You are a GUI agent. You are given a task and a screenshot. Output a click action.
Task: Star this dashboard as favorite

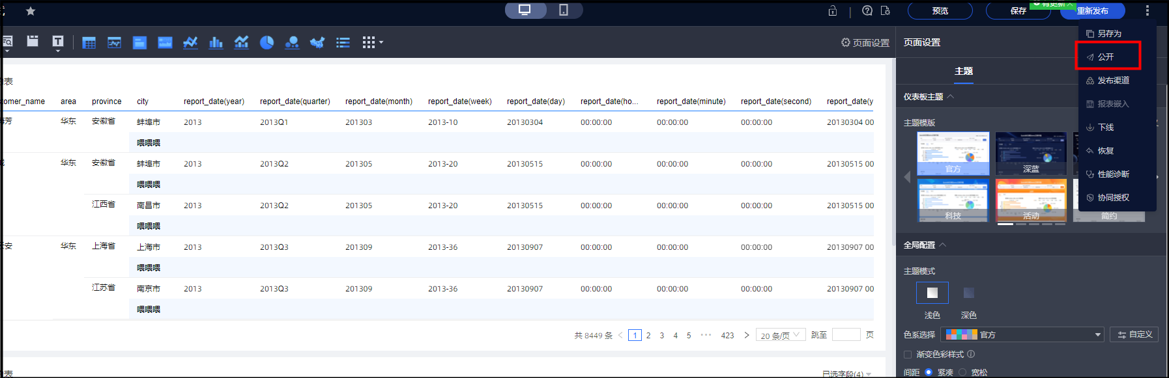pos(31,11)
